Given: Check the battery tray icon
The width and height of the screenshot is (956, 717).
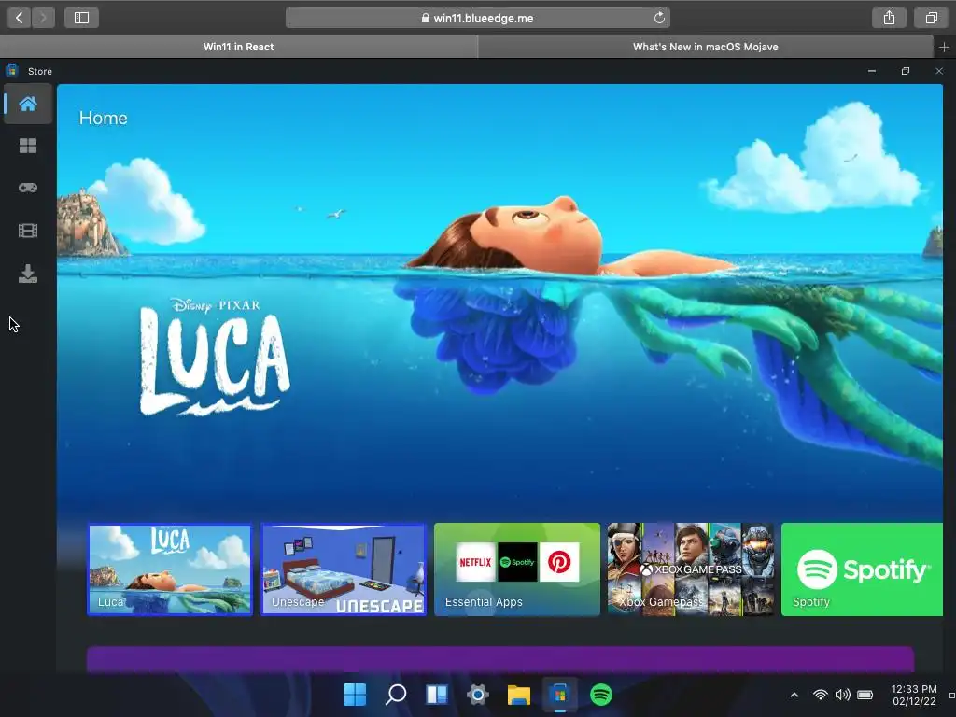Looking at the screenshot, I should pos(865,695).
